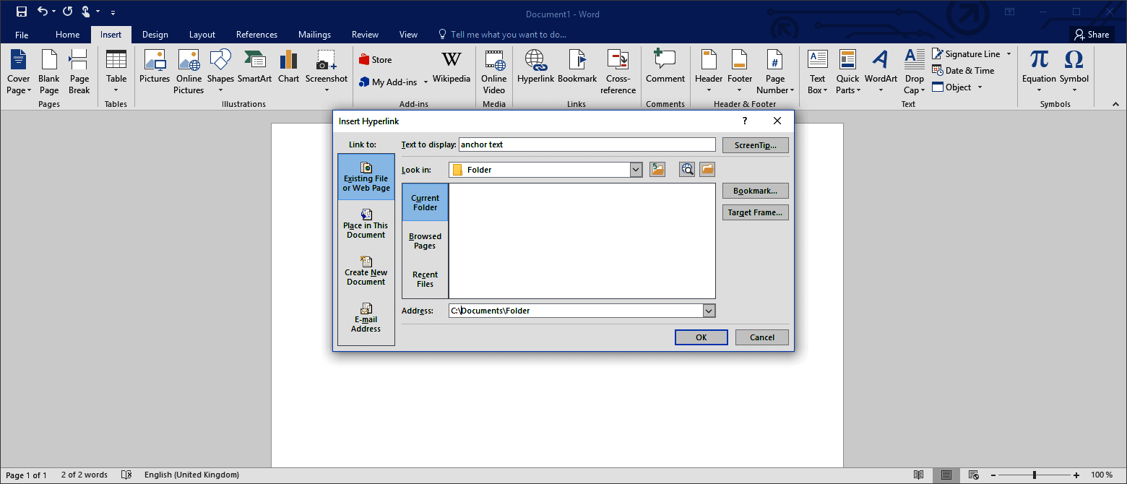This screenshot has width=1127, height=484.
Task: Expand the Address history dropdown
Action: pyautogui.click(x=708, y=310)
